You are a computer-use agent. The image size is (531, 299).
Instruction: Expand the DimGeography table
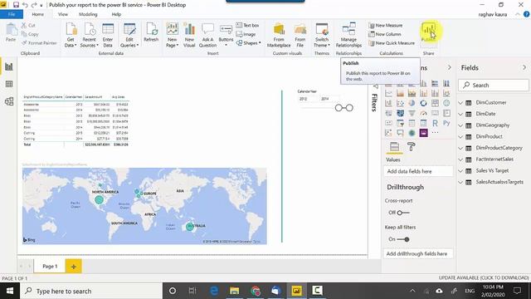tap(460, 125)
